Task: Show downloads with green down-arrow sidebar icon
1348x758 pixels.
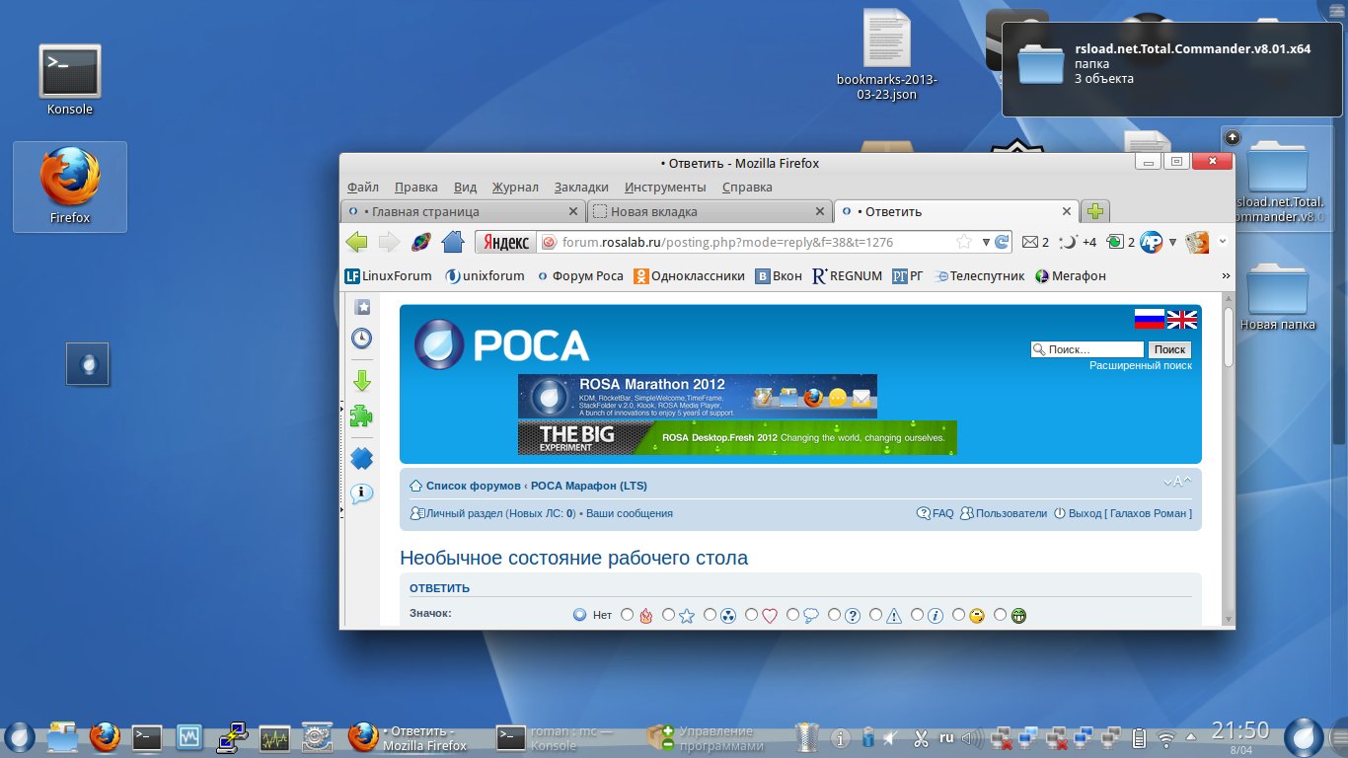Action: tap(362, 381)
